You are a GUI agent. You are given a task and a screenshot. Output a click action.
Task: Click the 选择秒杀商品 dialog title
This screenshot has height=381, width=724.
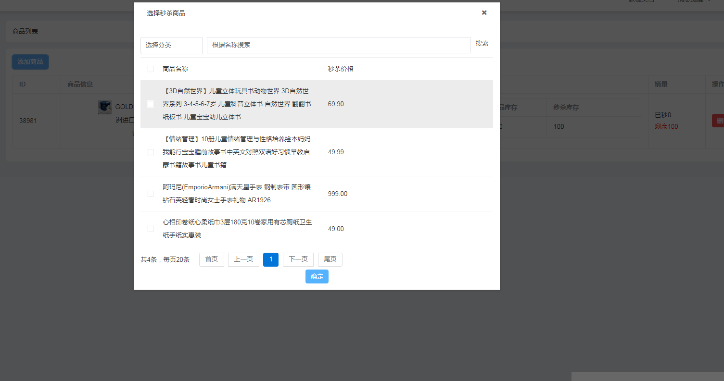click(166, 13)
